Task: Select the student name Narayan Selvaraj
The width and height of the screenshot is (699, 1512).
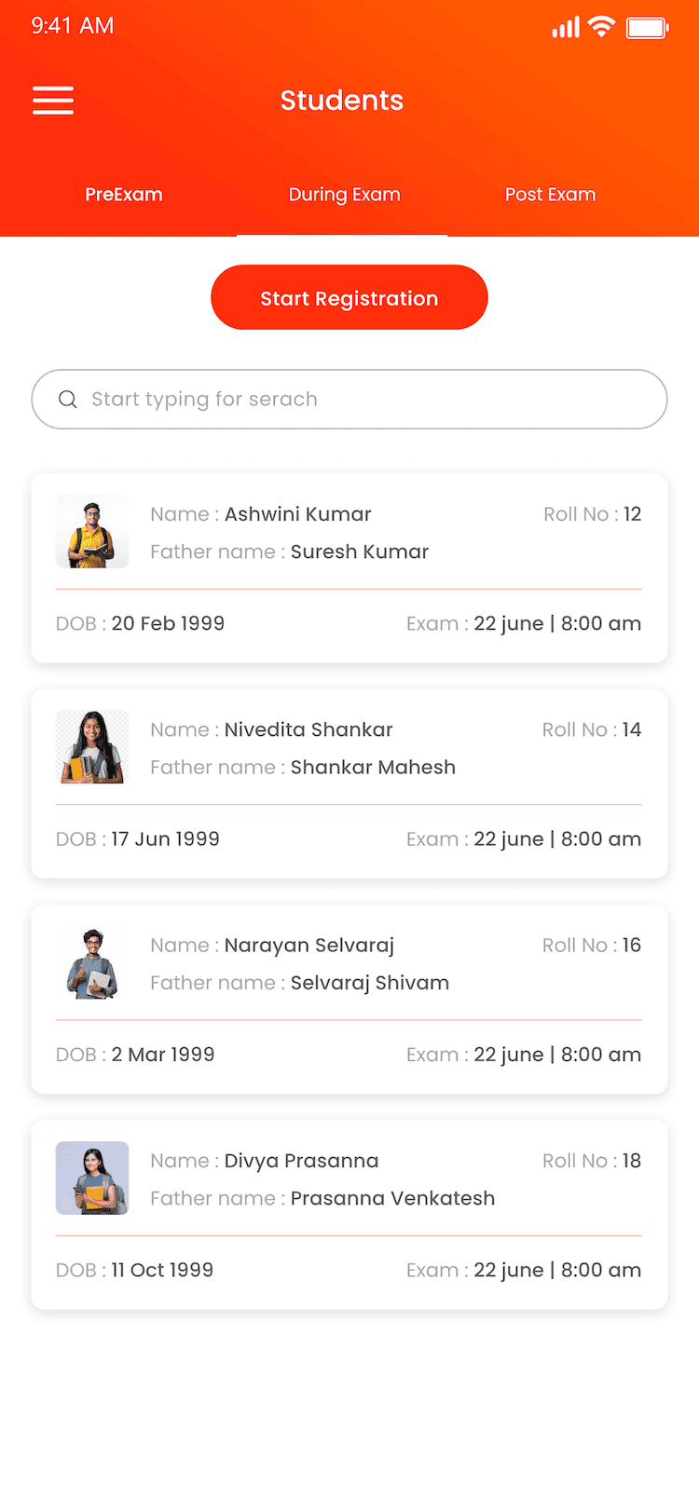Action: tap(309, 946)
